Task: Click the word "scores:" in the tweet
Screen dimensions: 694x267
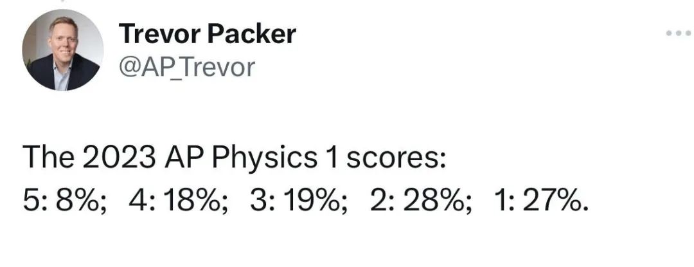Action: (396, 158)
